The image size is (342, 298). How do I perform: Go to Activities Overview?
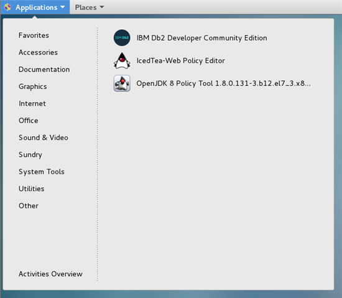tap(50, 274)
